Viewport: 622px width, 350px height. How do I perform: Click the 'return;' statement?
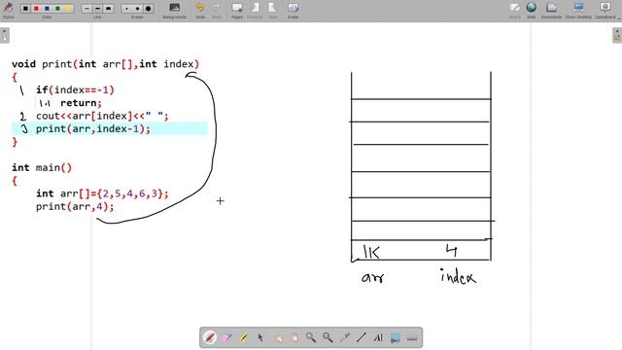point(81,103)
